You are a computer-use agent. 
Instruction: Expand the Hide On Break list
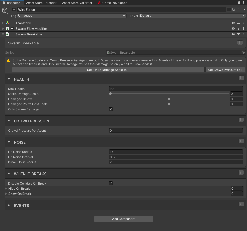tap(6, 188)
